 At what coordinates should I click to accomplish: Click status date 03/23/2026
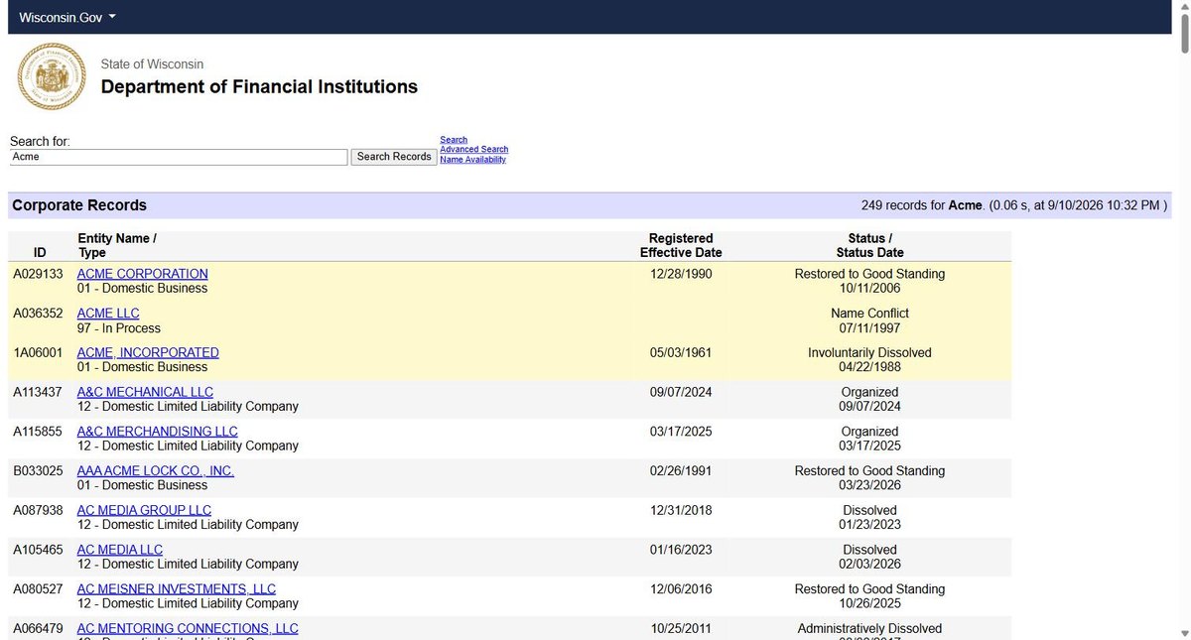[x=870, y=485]
